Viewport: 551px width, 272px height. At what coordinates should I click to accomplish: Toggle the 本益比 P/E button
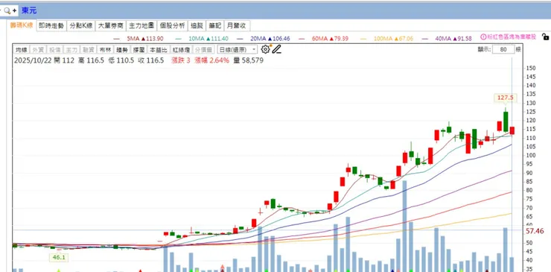(159, 50)
